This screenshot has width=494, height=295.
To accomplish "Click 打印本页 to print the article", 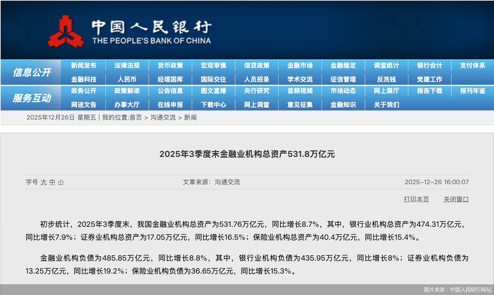I will 416,199.
